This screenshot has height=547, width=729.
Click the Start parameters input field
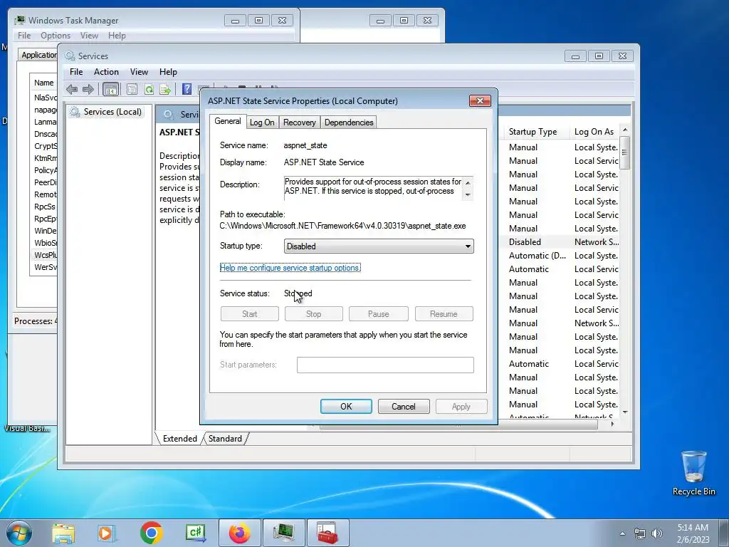click(x=385, y=365)
